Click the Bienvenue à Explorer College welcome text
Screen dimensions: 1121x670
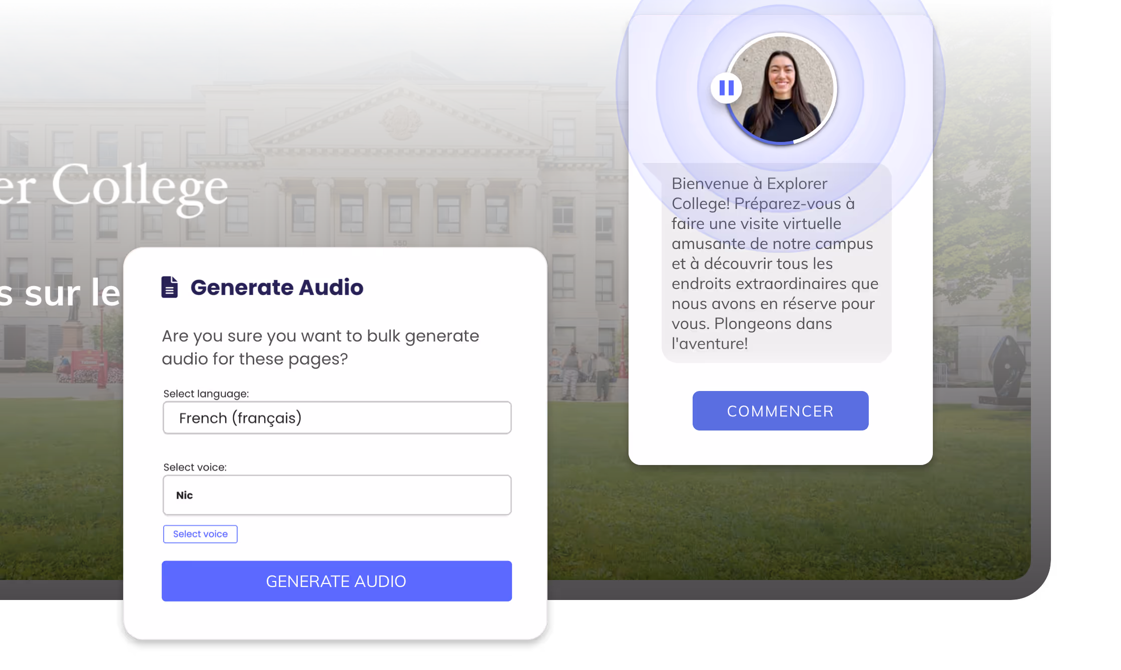[775, 263]
